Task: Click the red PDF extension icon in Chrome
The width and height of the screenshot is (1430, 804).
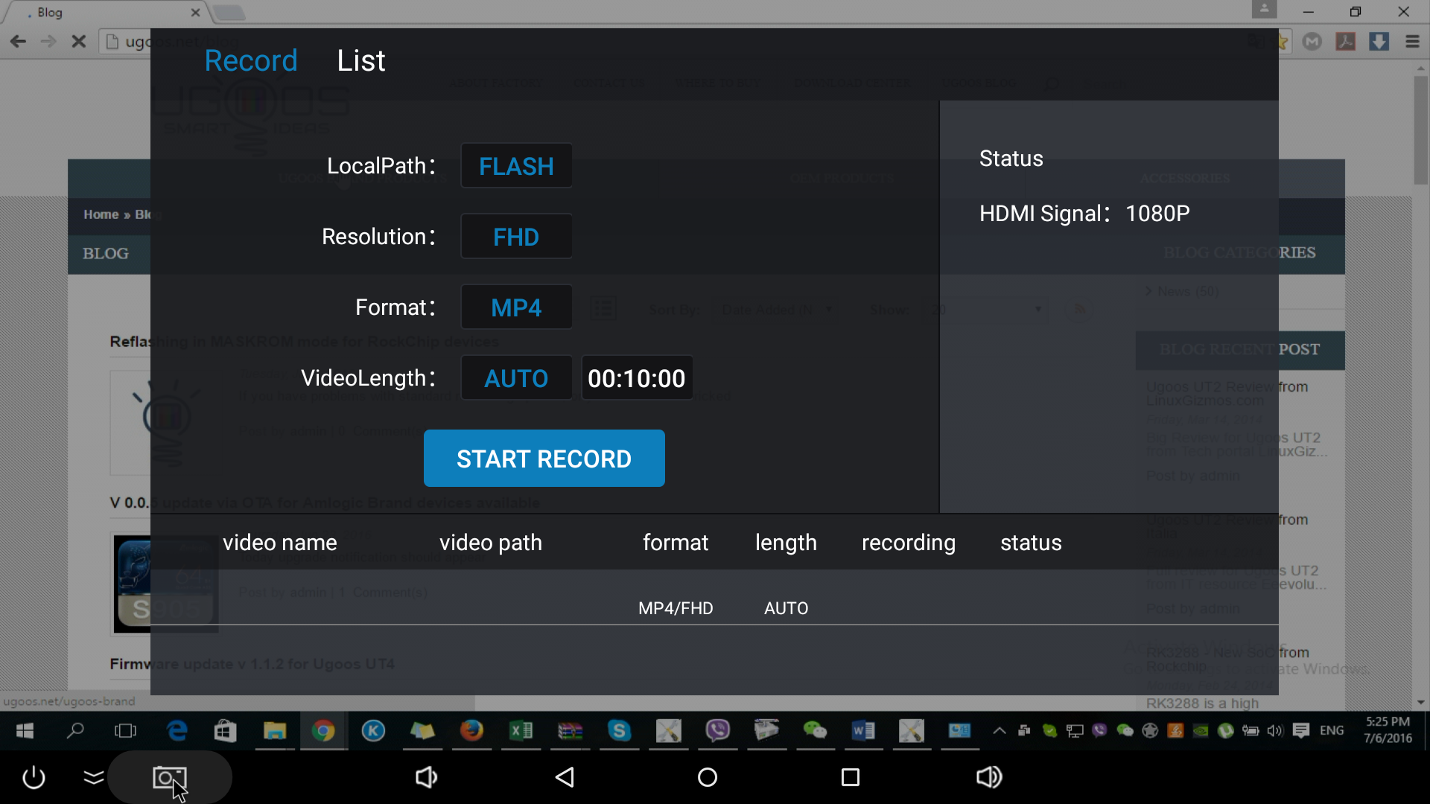Action: click(x=1345, y=42)
